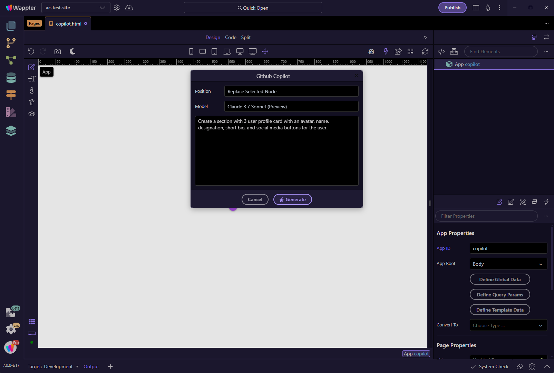Toggle the grid display icon
The width and height of the screenshot is (554, 373).
[32, 322]
